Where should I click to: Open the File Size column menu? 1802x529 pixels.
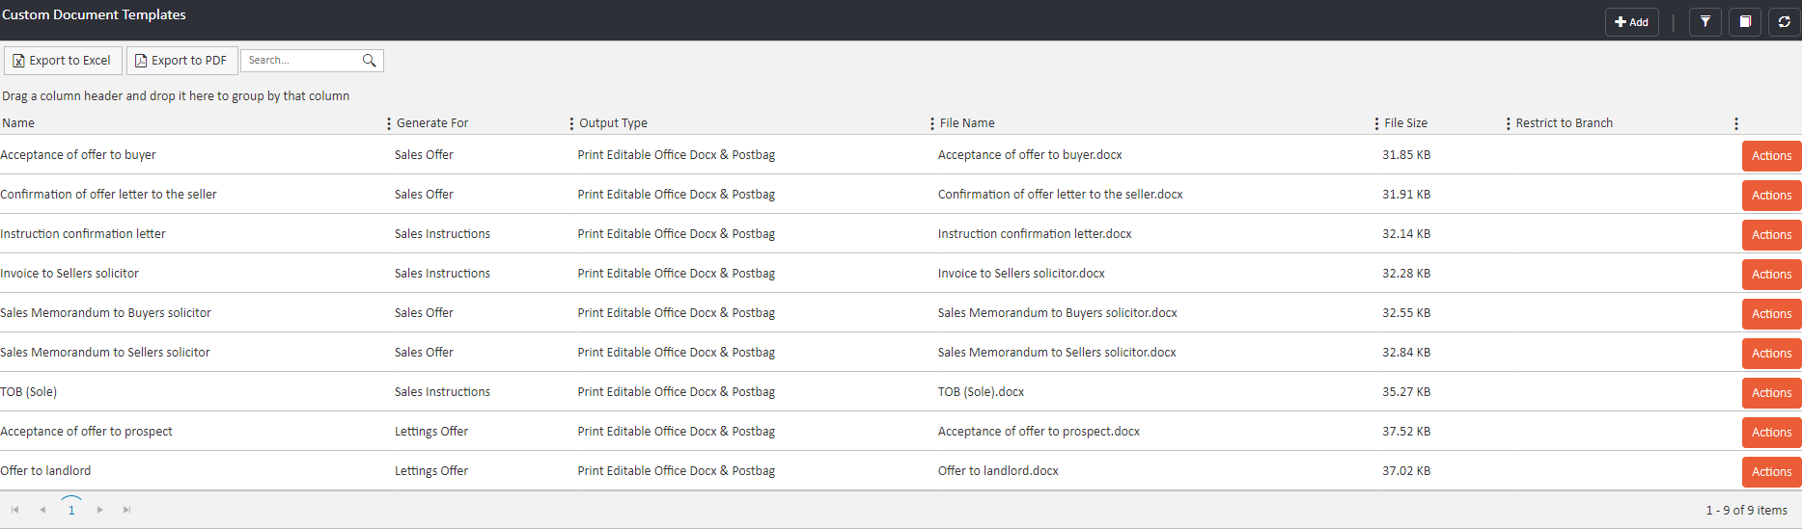(1376, 123)
